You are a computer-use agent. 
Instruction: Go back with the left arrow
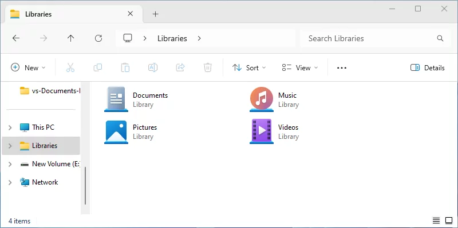[x=16, y=38]
